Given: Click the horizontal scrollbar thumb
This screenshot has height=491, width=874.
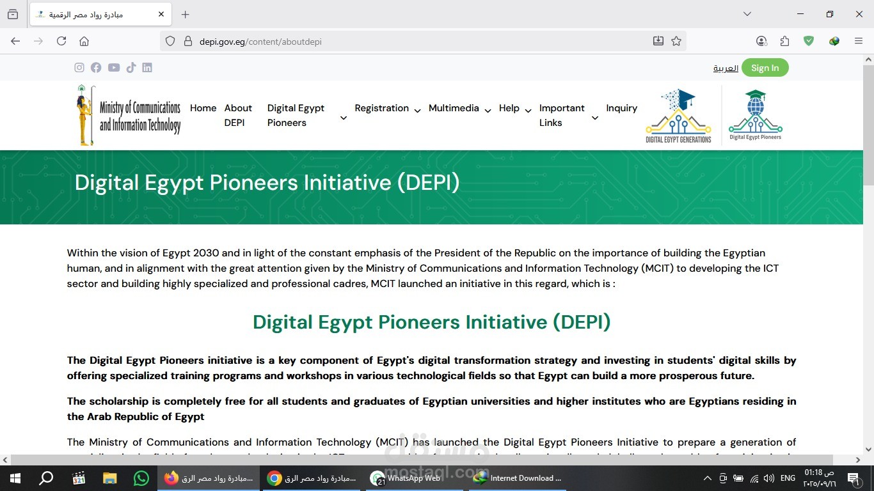Looking at the screenshot, I should pyautogui.click(x=422, y=460).
